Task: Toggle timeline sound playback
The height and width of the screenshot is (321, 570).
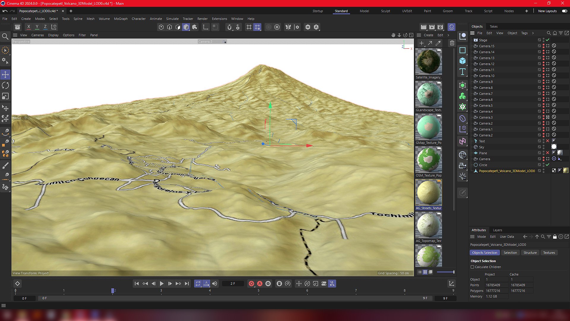Action: [215, 284]
